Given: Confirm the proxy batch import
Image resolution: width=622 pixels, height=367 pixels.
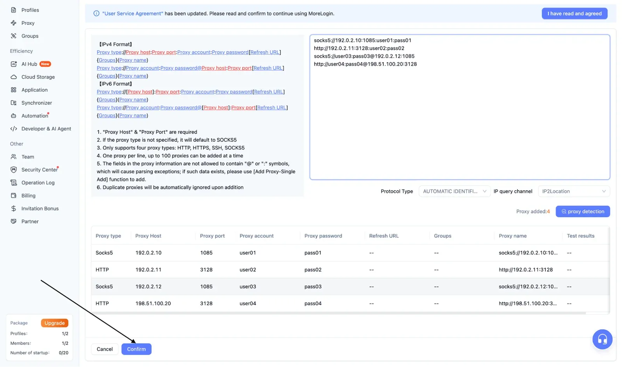Looking at the screenshot, I should [x=136, y=349].
